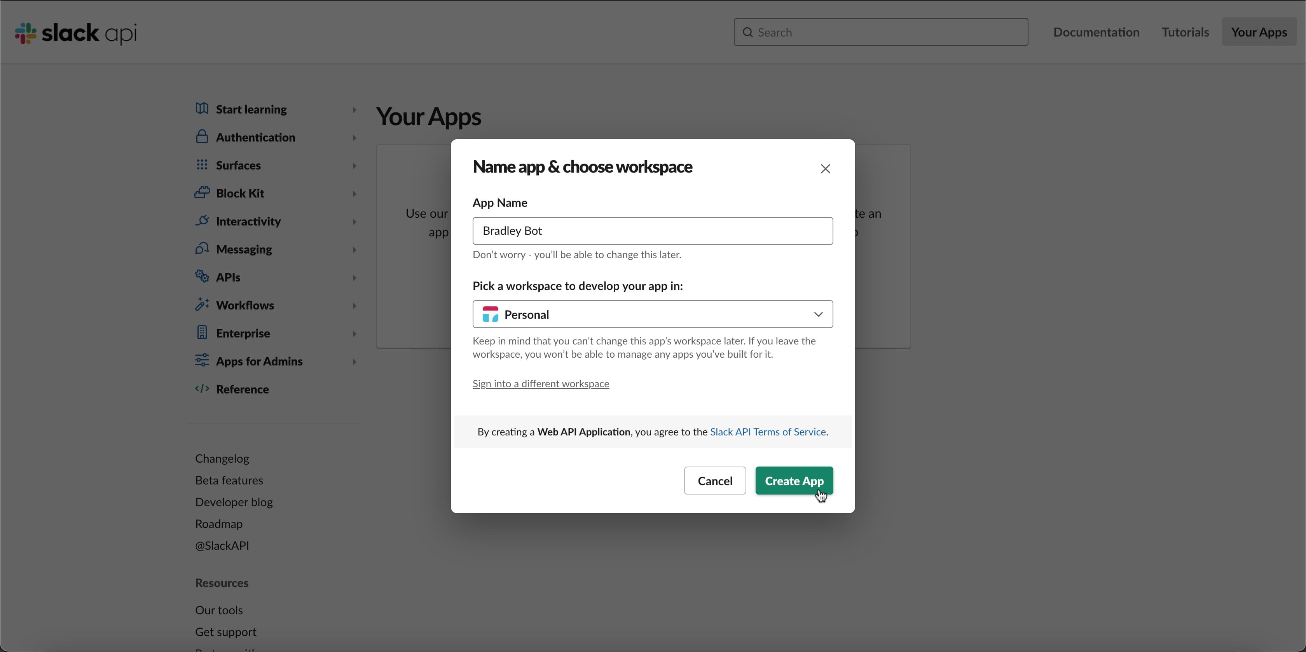Screen dimensions: 1306x652
Task: Click the Personal workspace avatar icon
Action: (490, 315)
